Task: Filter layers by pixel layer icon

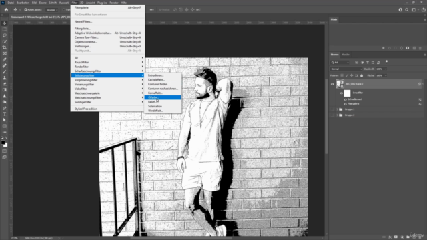Action: tap(356, 63)
